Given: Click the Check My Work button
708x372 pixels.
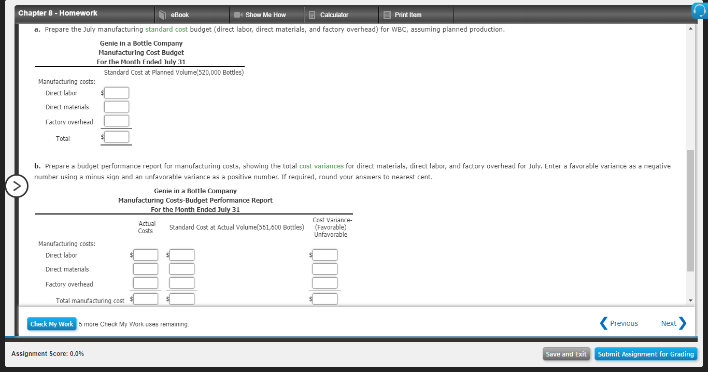Looking at the screenshot, I should click(x=51, y=323).
